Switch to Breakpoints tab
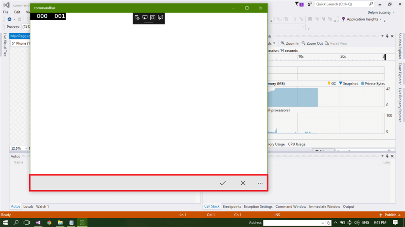 pos(232,206)
